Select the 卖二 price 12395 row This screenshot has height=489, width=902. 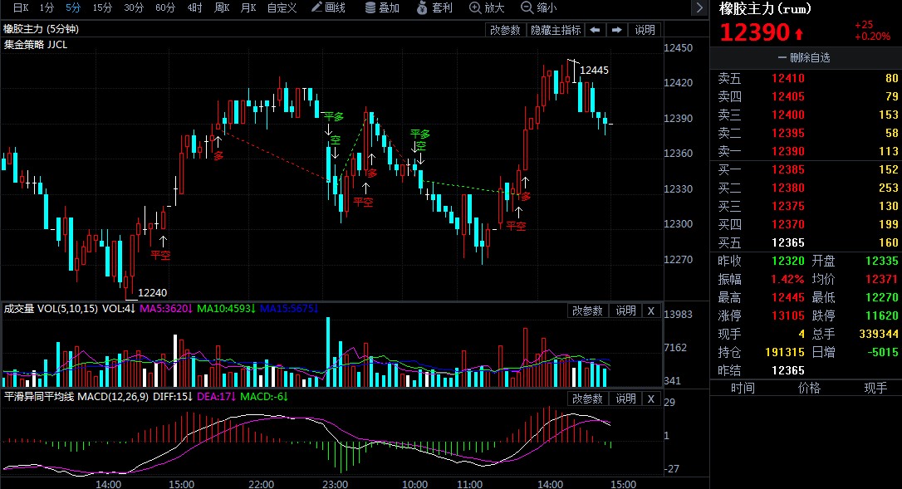click(x=806, y=133)
